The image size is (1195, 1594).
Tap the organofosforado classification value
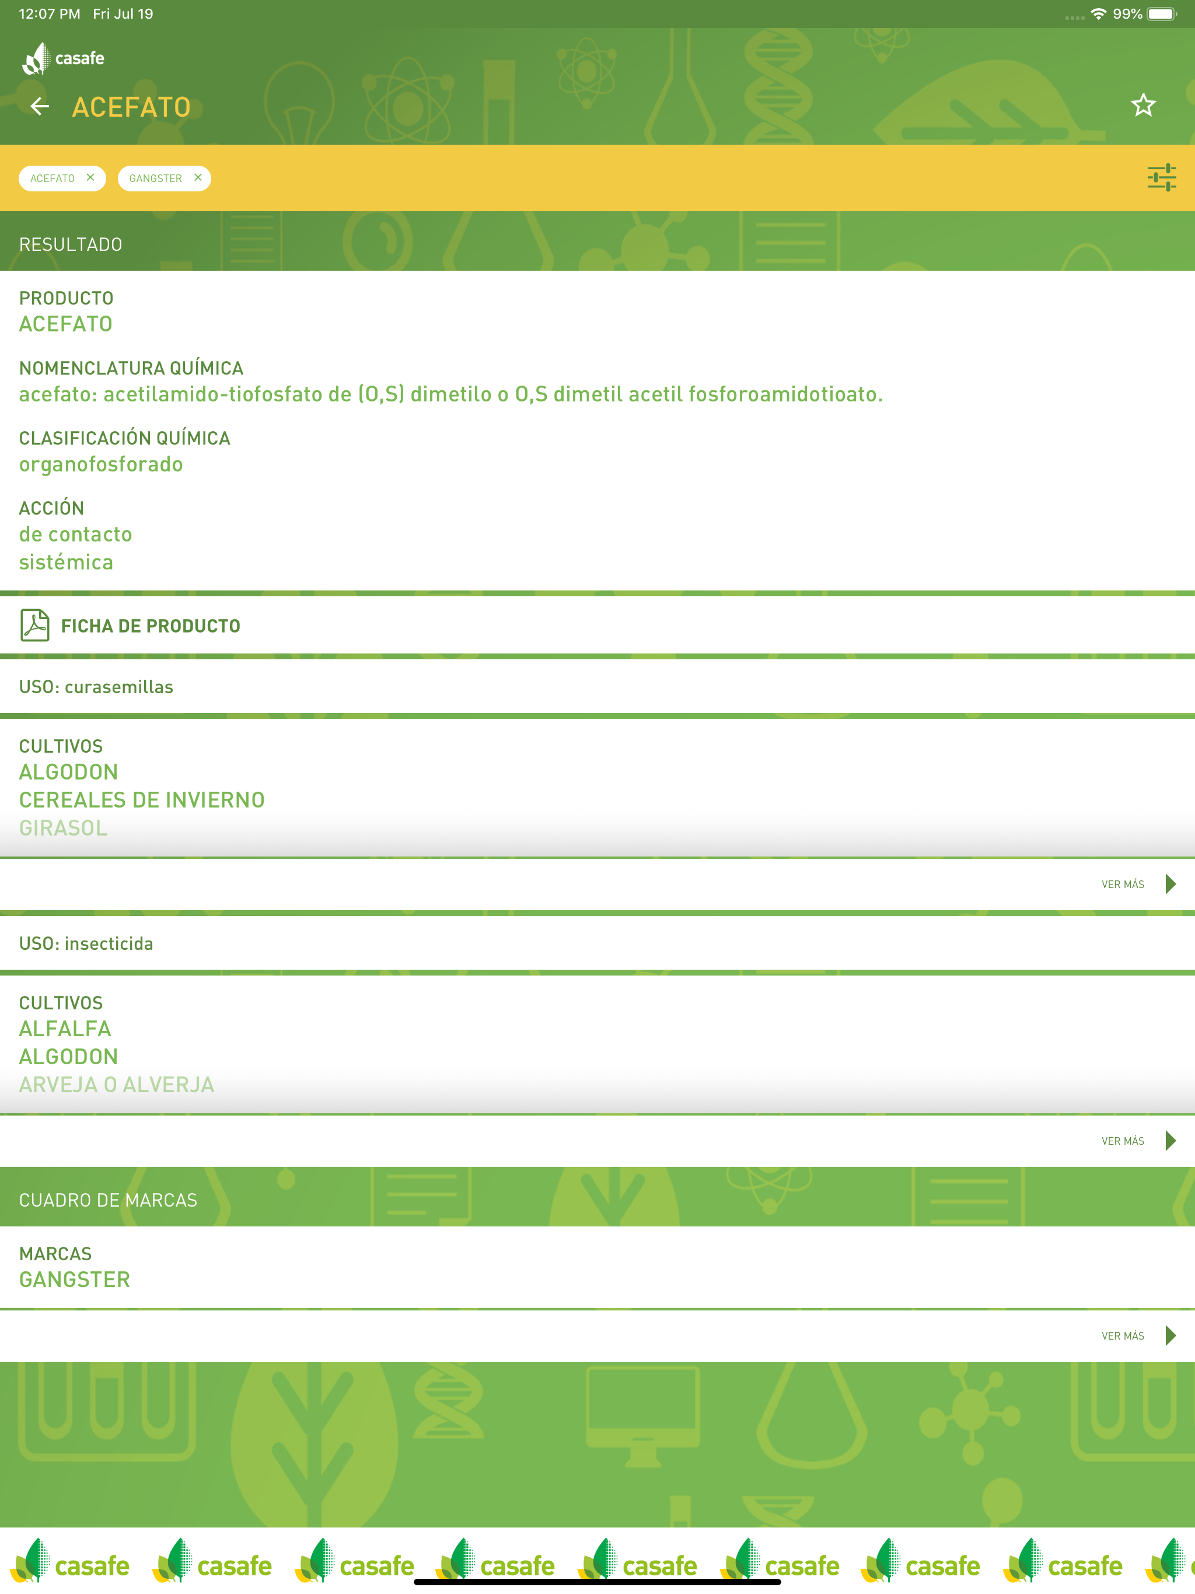pyautogui.click(x=101, y=464)
